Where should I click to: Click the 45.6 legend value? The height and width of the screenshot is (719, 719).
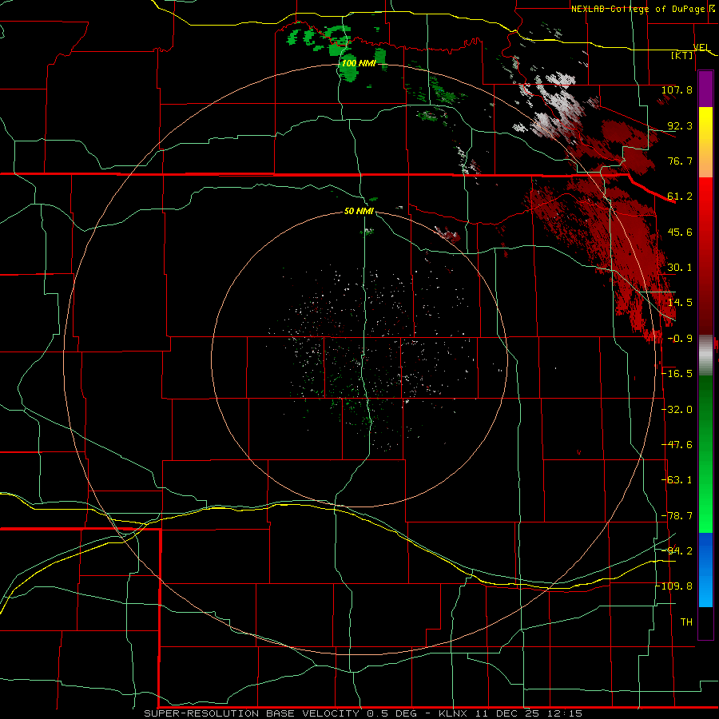[x=680, y=232]
